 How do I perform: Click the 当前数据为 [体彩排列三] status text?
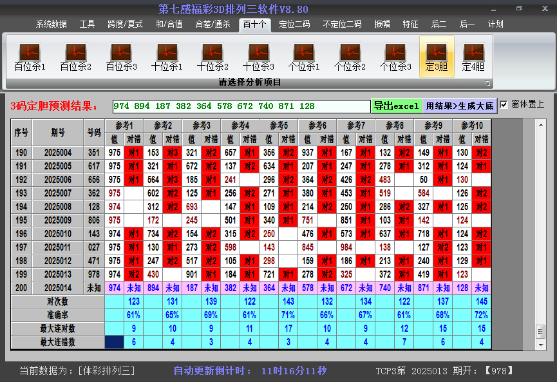(77, 371)
